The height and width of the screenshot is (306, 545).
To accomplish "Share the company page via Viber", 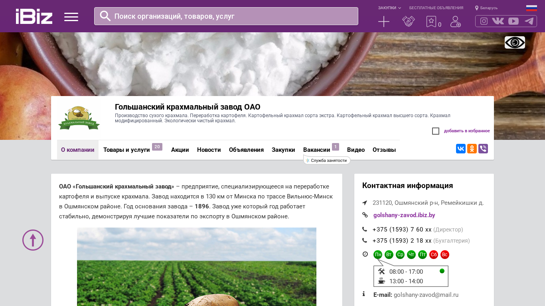I will (x=483, y=149).
